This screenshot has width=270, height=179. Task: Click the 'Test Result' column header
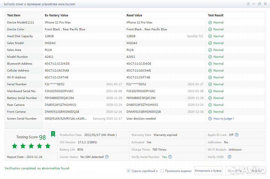[216, 15]
